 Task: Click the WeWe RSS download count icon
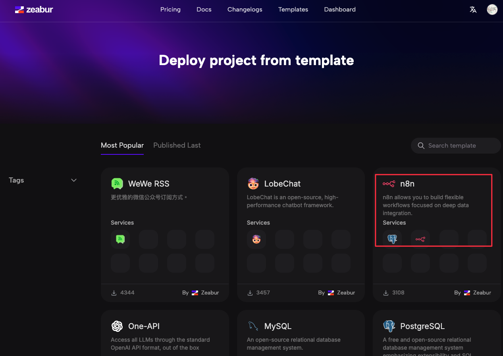tap(114, 293)
